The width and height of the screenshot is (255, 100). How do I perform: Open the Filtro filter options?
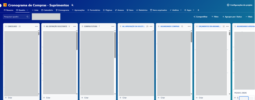click(215, 17)
